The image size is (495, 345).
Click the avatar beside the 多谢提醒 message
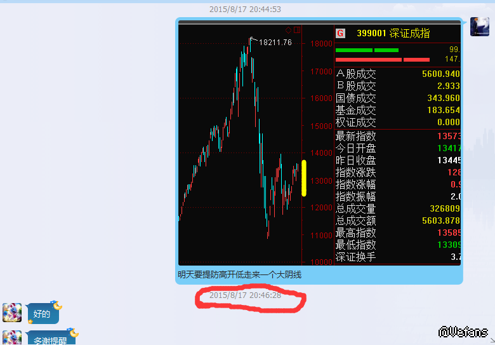tap(12, 338)
